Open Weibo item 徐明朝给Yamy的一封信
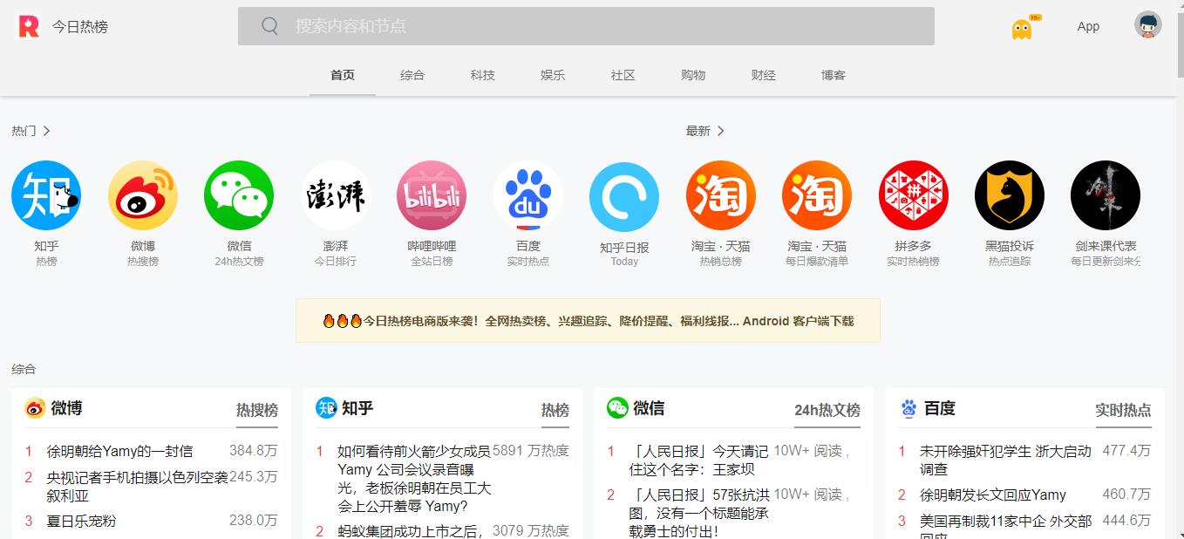 pos(119,452)
